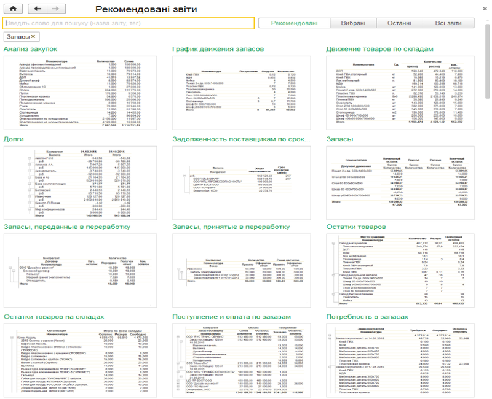The height and width of the screenshot is (399, 492).
Task: Close the reports panel with X
Action: coord(485,9)
